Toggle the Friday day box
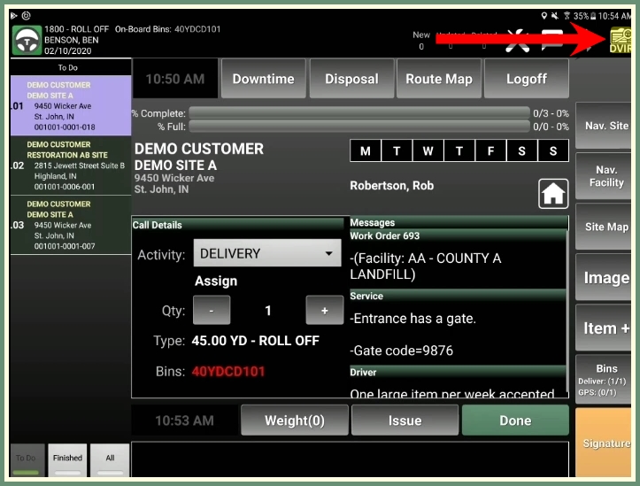Image resolution: width=640 pixels, height=486 pixels. [490, 151]
